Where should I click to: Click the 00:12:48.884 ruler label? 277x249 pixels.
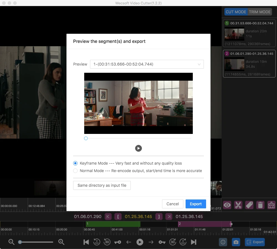tap(37, 206)
